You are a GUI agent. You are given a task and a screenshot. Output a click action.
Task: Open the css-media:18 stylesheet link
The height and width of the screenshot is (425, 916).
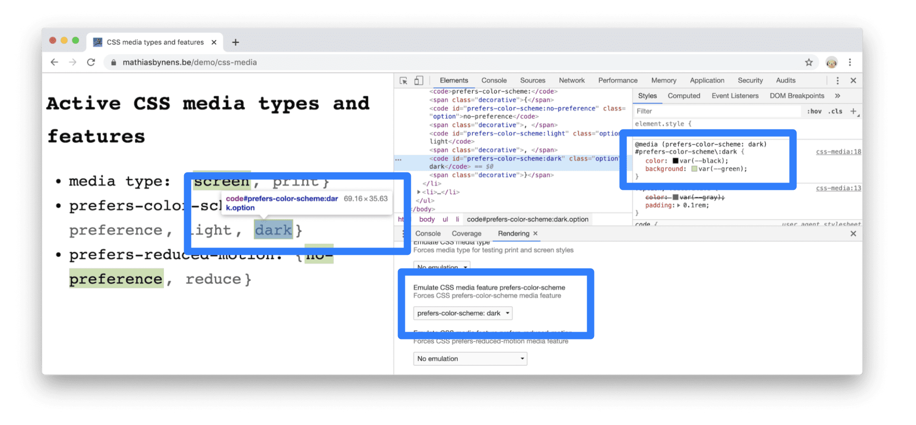pos(838,151)
